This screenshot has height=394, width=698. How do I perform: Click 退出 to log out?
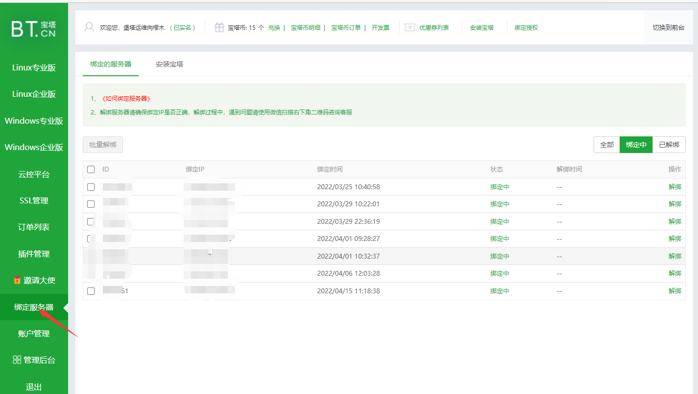pyautogui.click(x=34, y=387)
